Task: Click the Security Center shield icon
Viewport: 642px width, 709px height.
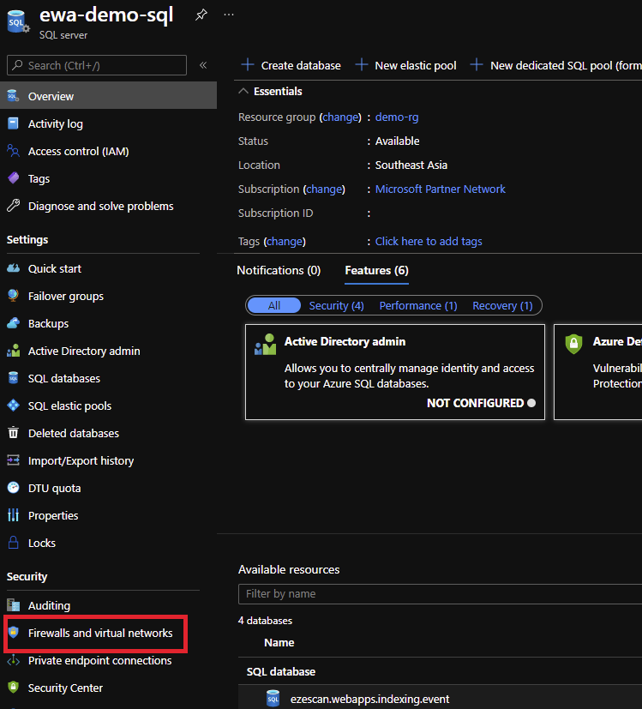Action: click(x=13, y=688)
